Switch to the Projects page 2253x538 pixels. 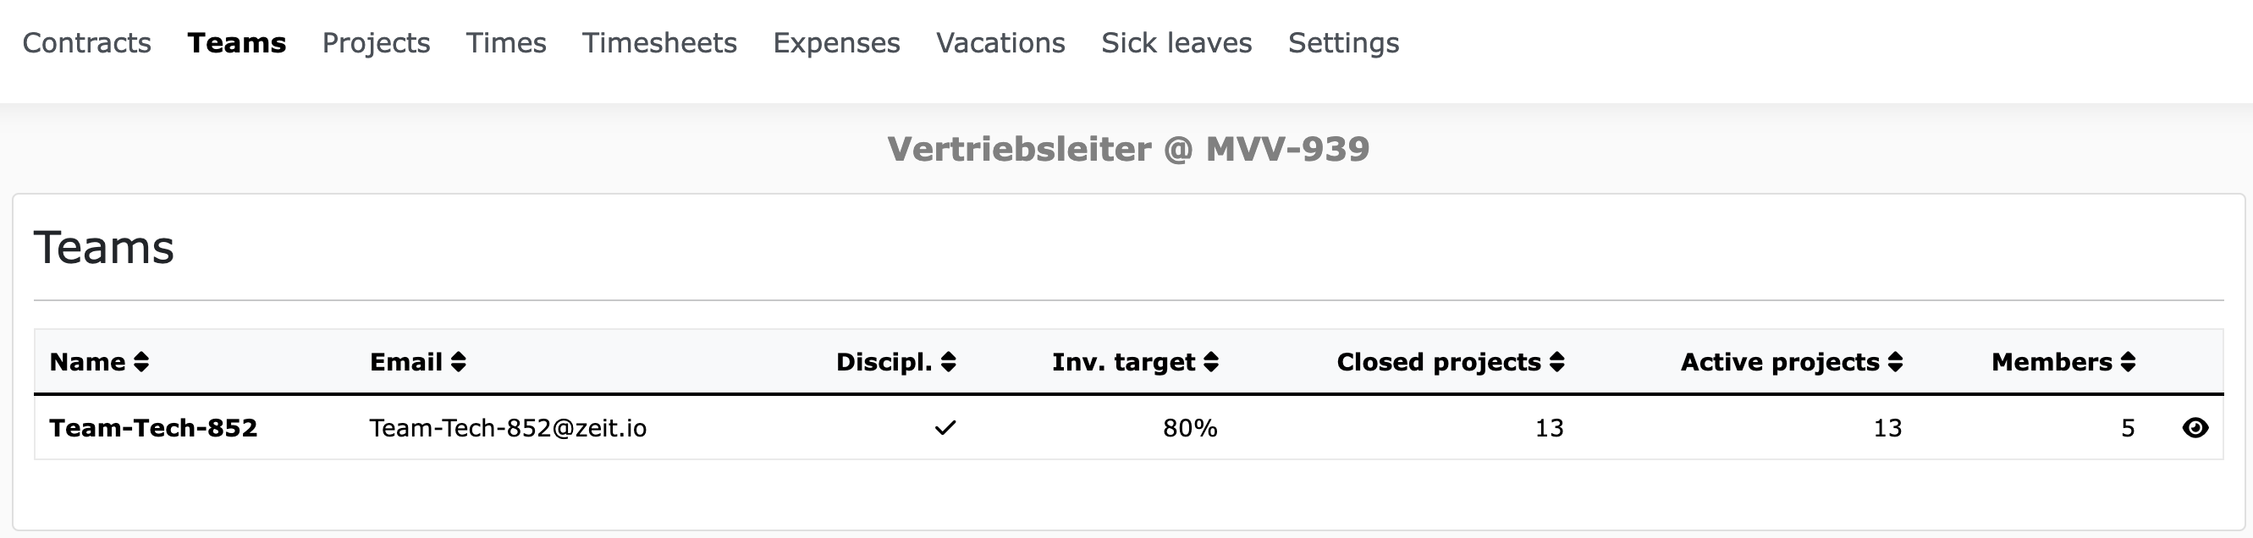(x=376, y=43)
